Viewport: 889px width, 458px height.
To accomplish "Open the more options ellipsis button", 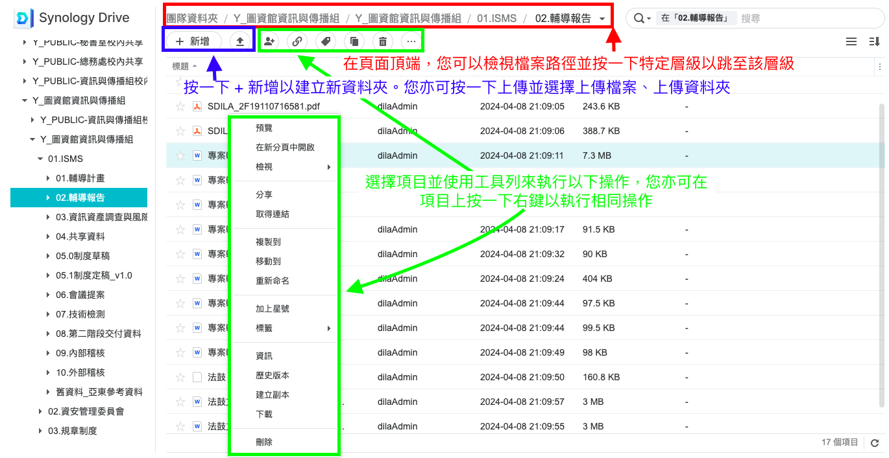I will pos(411,41).
